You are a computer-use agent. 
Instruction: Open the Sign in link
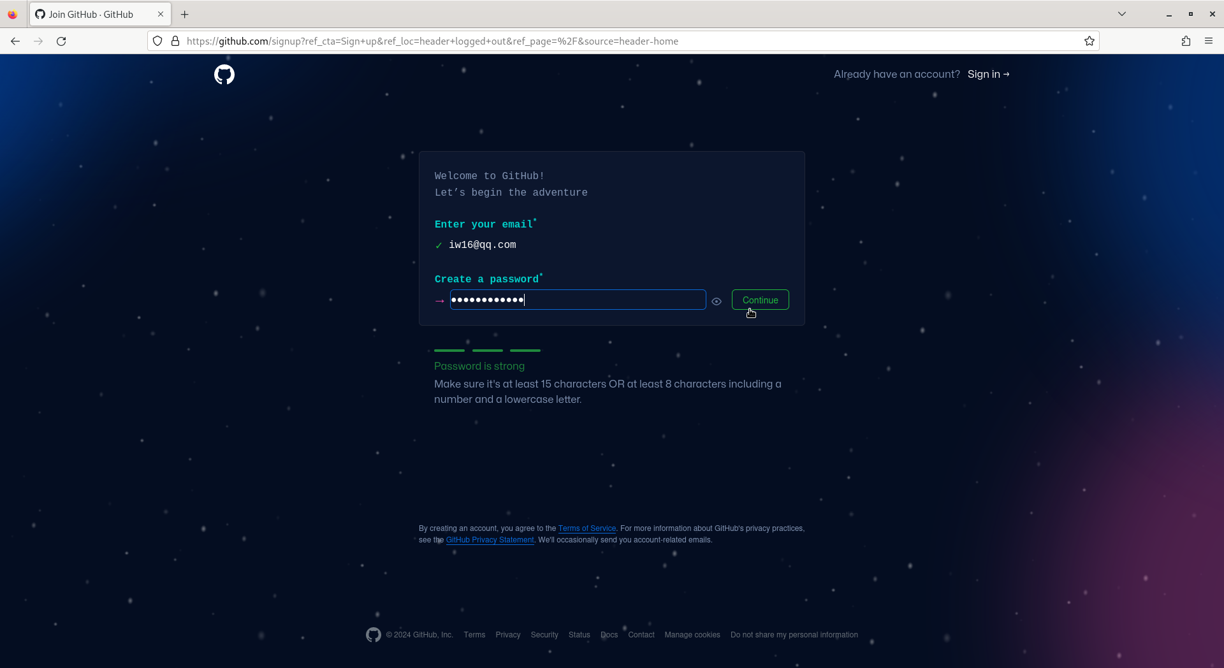tap(988, 74)
